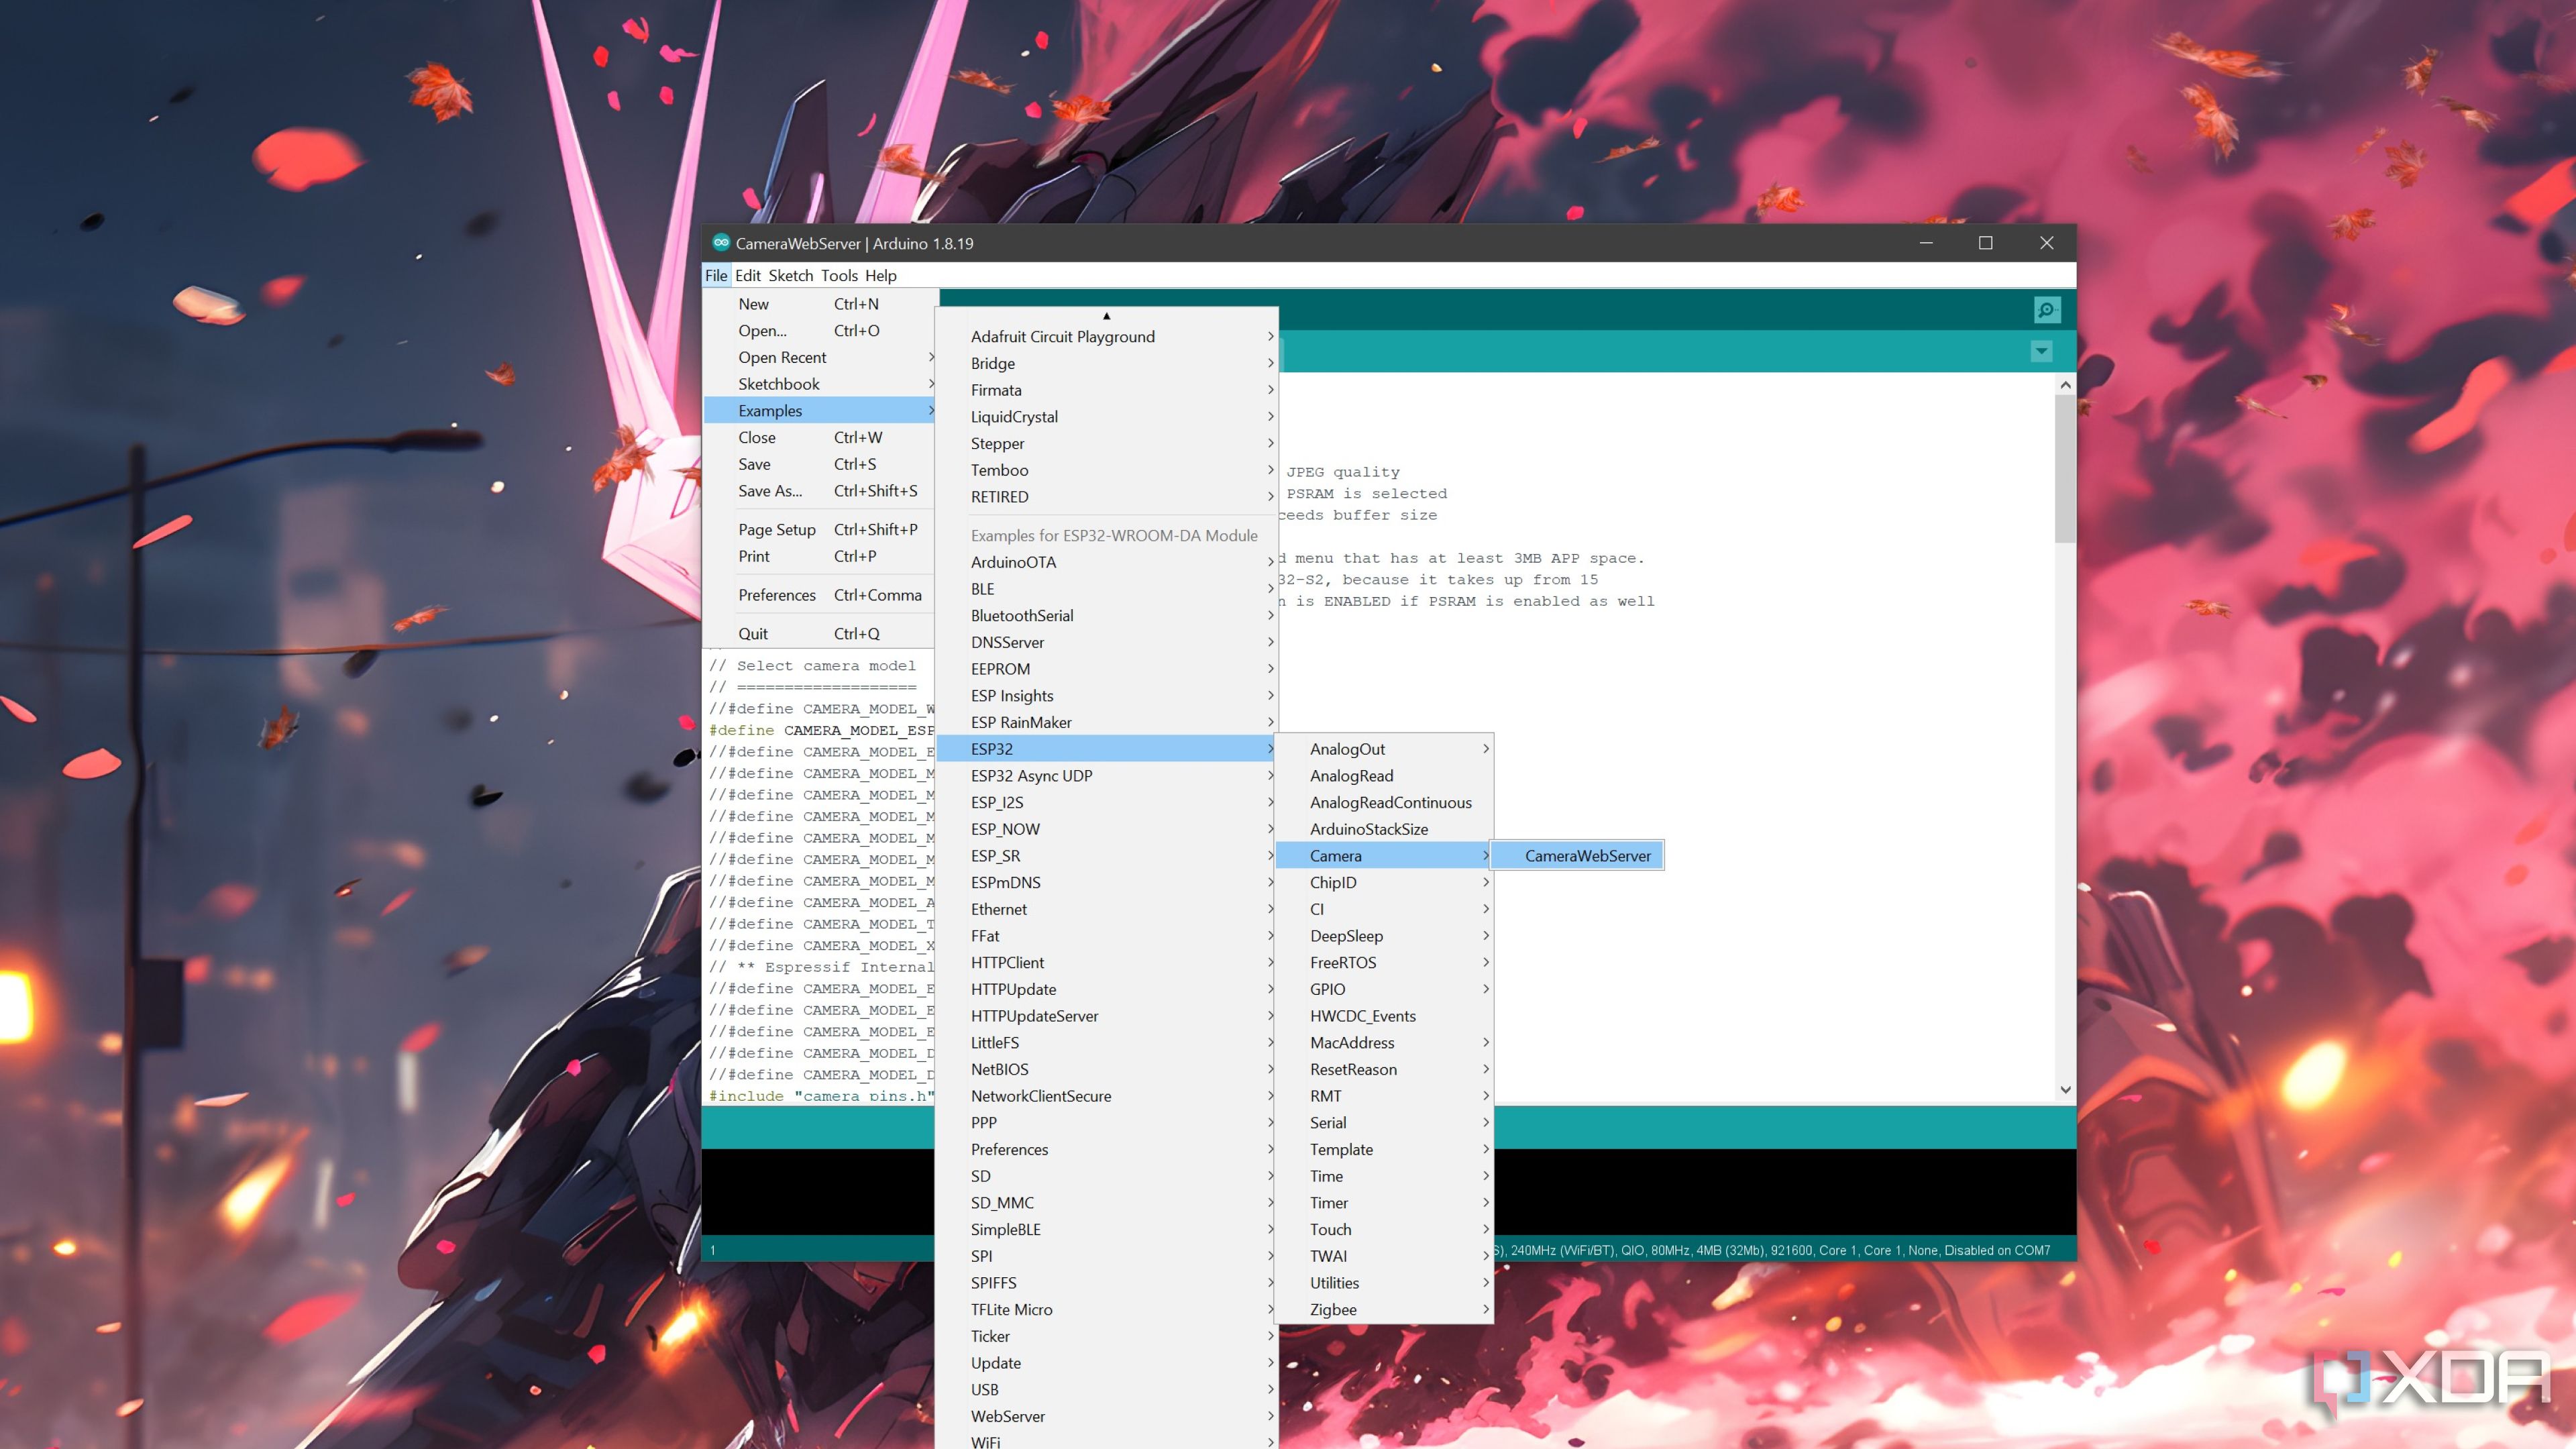
Task: Click the scroll-up arrow in Examples list
Action: [1106, 316]
